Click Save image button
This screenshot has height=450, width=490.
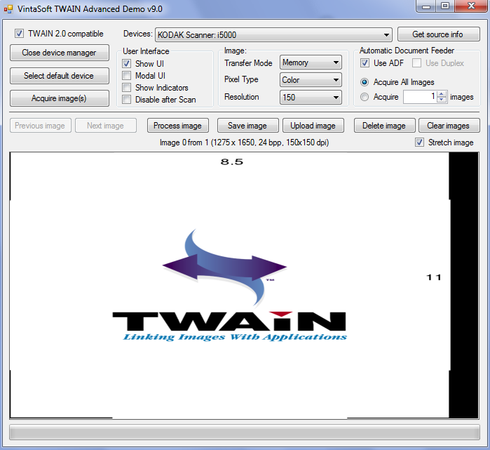[248, 126]
